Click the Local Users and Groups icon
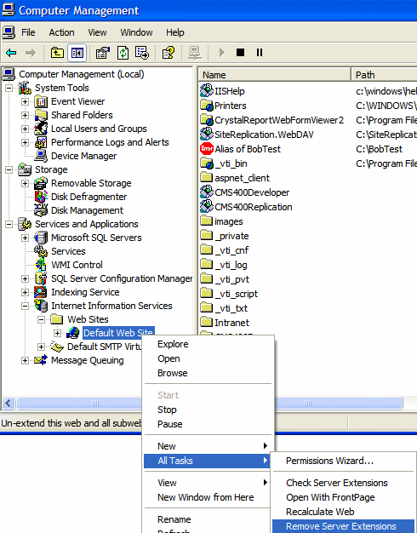The height and width of the screenshot is (533, 417). (x=41, y=129)
